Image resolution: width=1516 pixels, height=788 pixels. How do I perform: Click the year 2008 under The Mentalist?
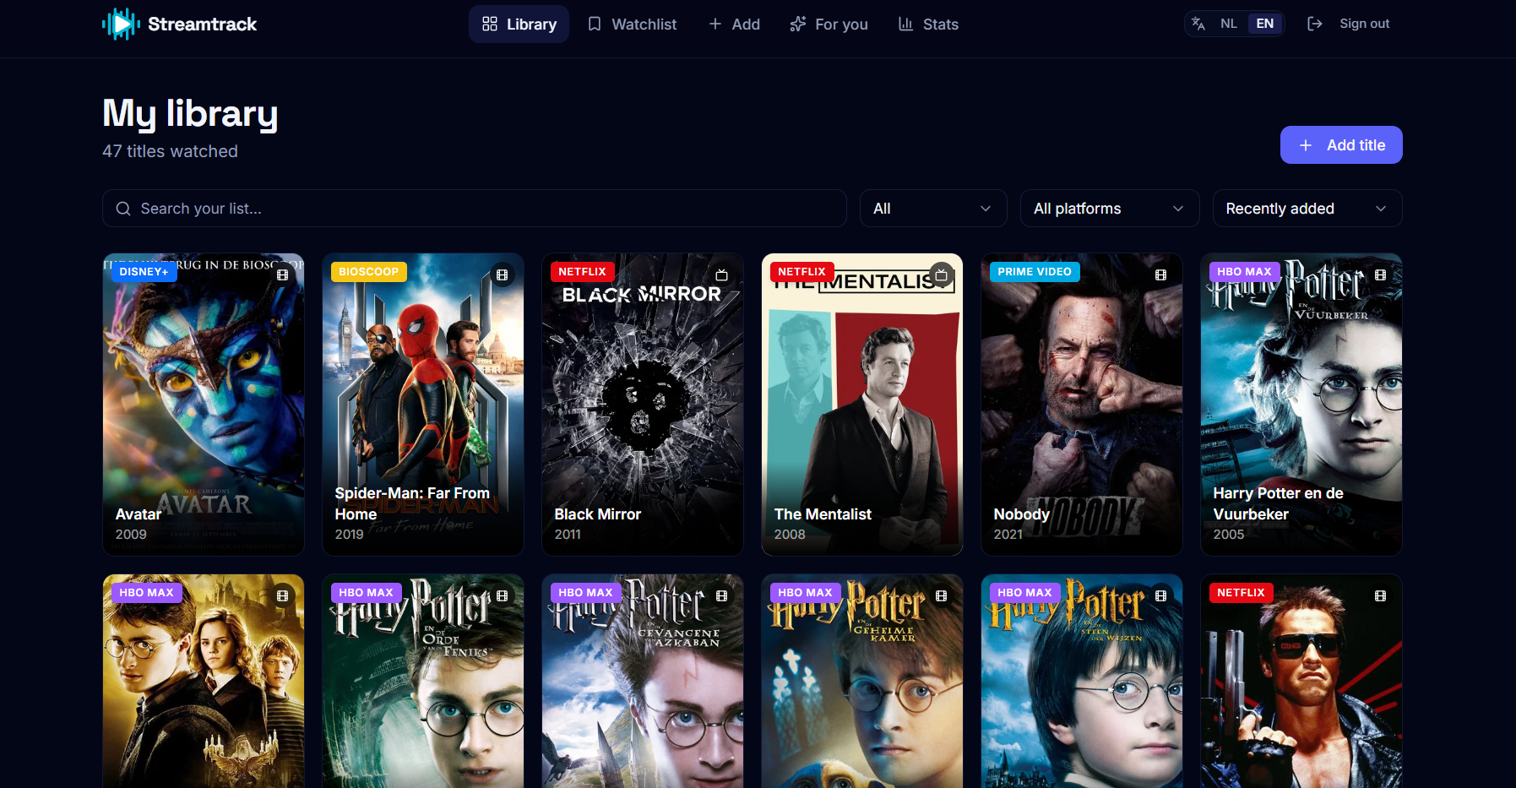pyautogui.click(x=790, y=535)
